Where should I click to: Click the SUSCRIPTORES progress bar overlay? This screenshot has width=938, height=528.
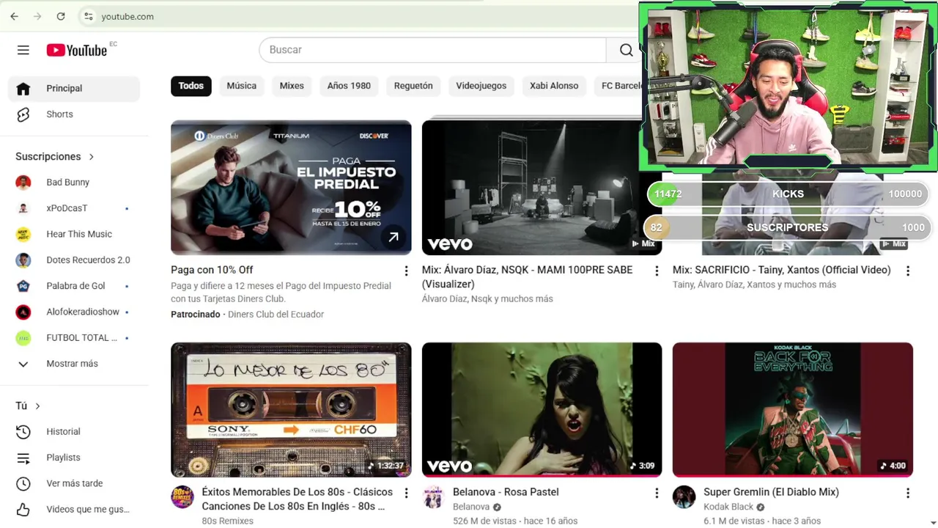[788, 227]
